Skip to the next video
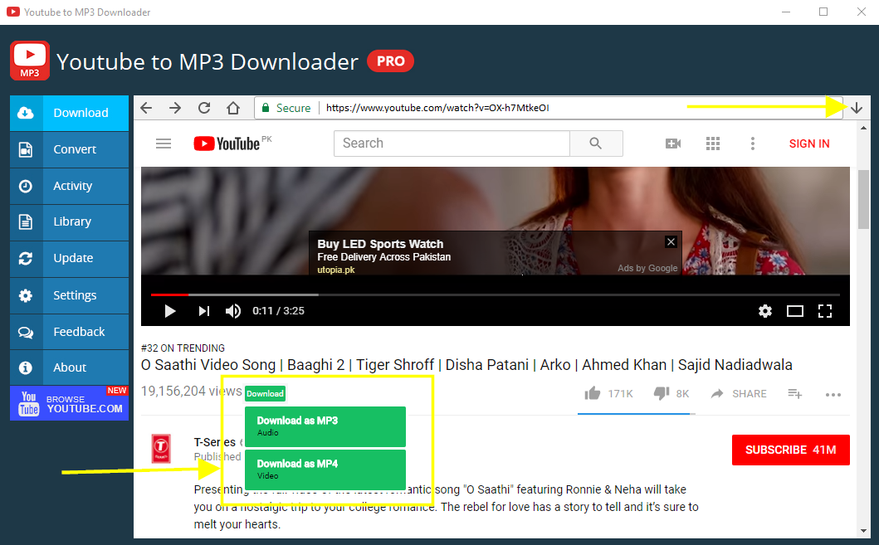 [204, 311]
